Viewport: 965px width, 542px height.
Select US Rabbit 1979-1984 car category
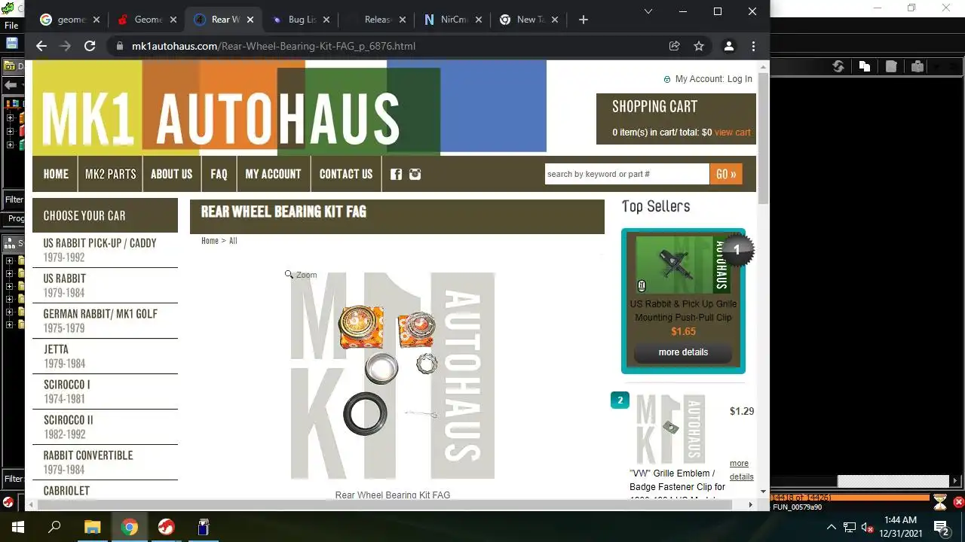(105, 285)
